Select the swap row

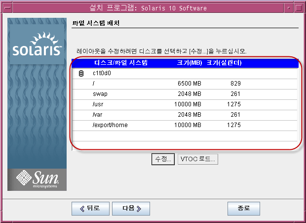tap(185, 94)
